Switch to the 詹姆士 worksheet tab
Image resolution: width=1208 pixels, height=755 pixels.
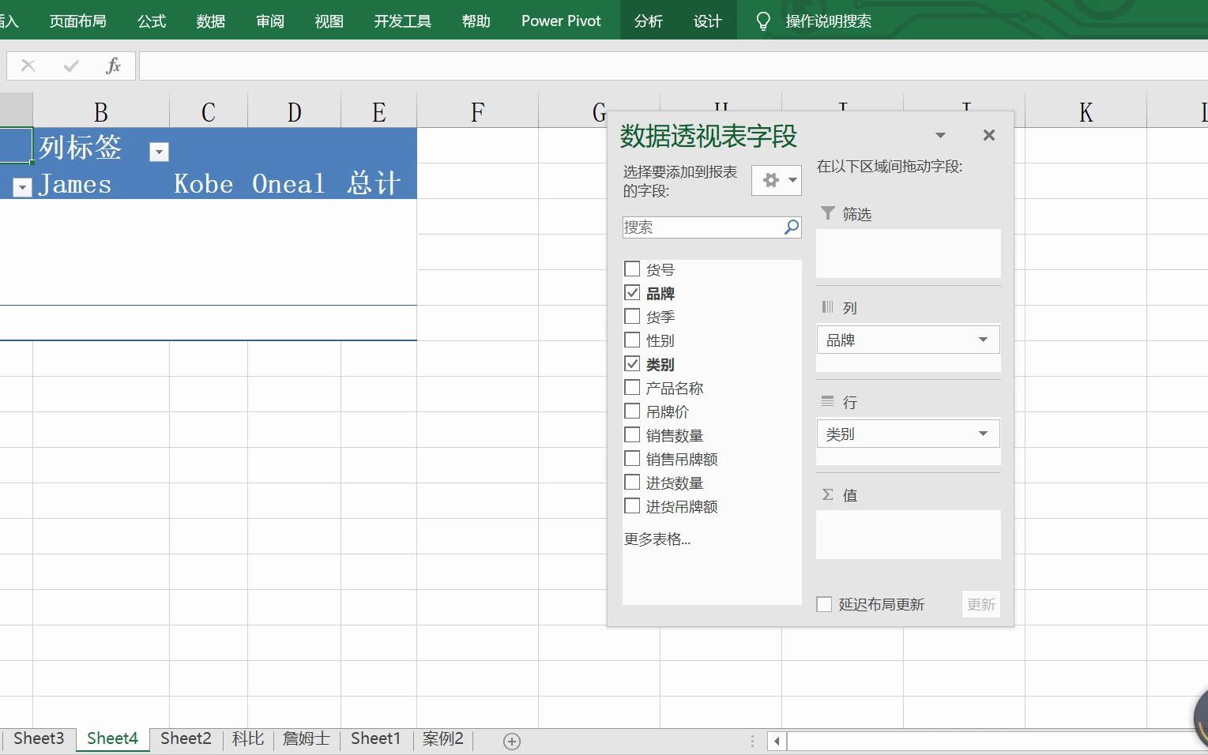(306, 738)
